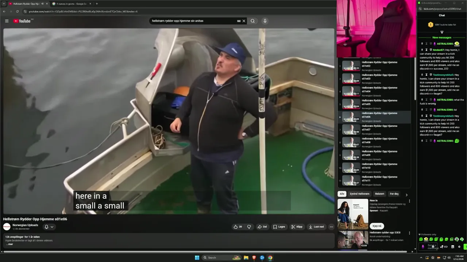Play playlist item s01e03
This screenshot has height=262, width=467.
point(375,79)
